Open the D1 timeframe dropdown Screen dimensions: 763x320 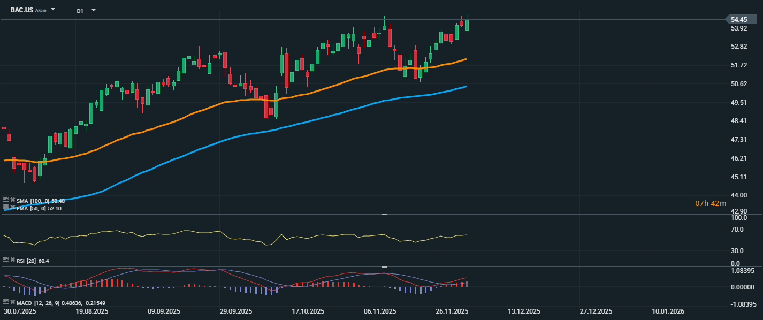[93, 10]
